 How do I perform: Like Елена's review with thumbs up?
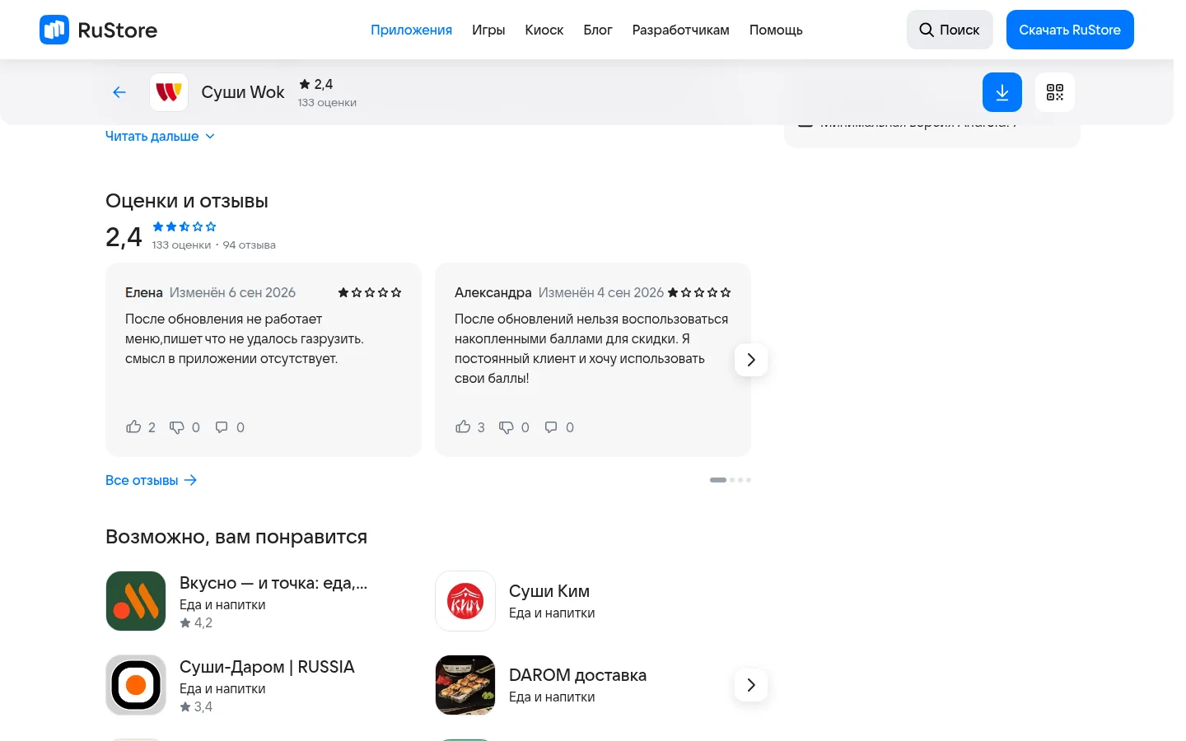[x=133, y=426]
